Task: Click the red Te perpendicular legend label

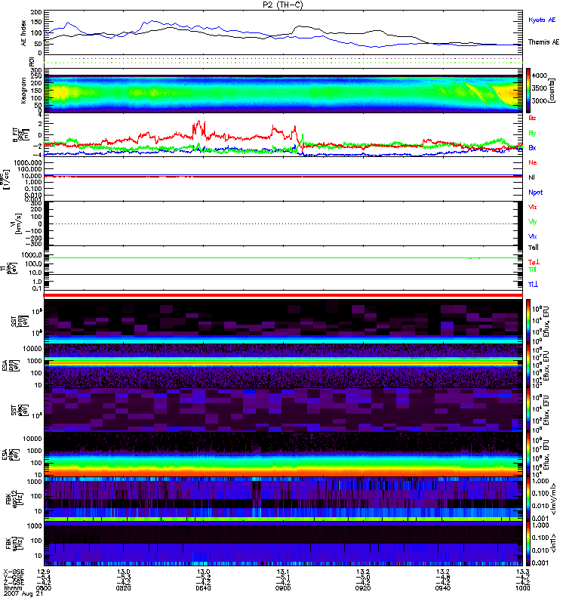Action: [534, 262]
